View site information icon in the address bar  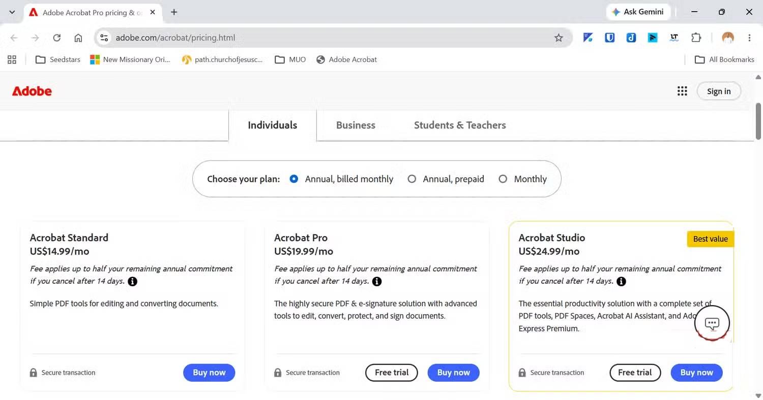[104, 38]
